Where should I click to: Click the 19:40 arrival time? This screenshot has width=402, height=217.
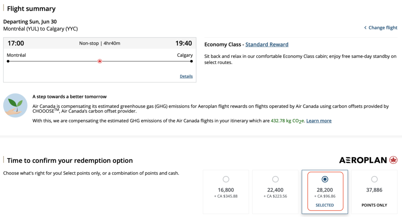coord(183,43)
